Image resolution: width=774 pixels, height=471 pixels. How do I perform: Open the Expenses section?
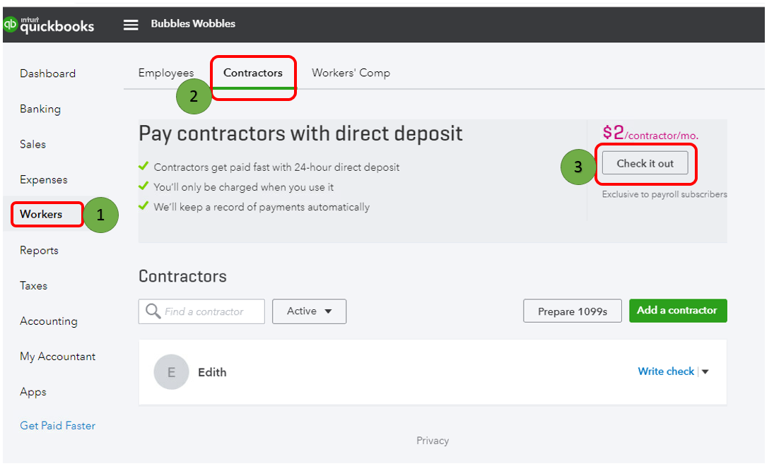(x=44, y=179)
